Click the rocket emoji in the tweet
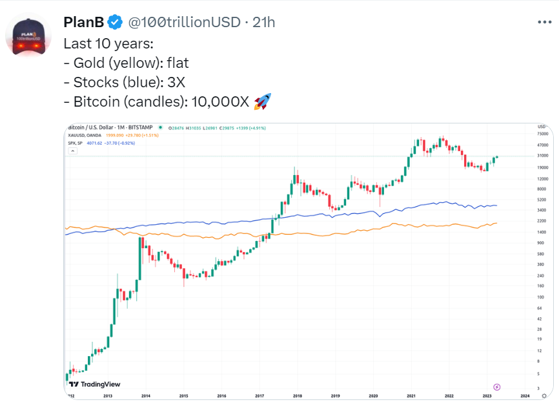 [x=262, y=101]
